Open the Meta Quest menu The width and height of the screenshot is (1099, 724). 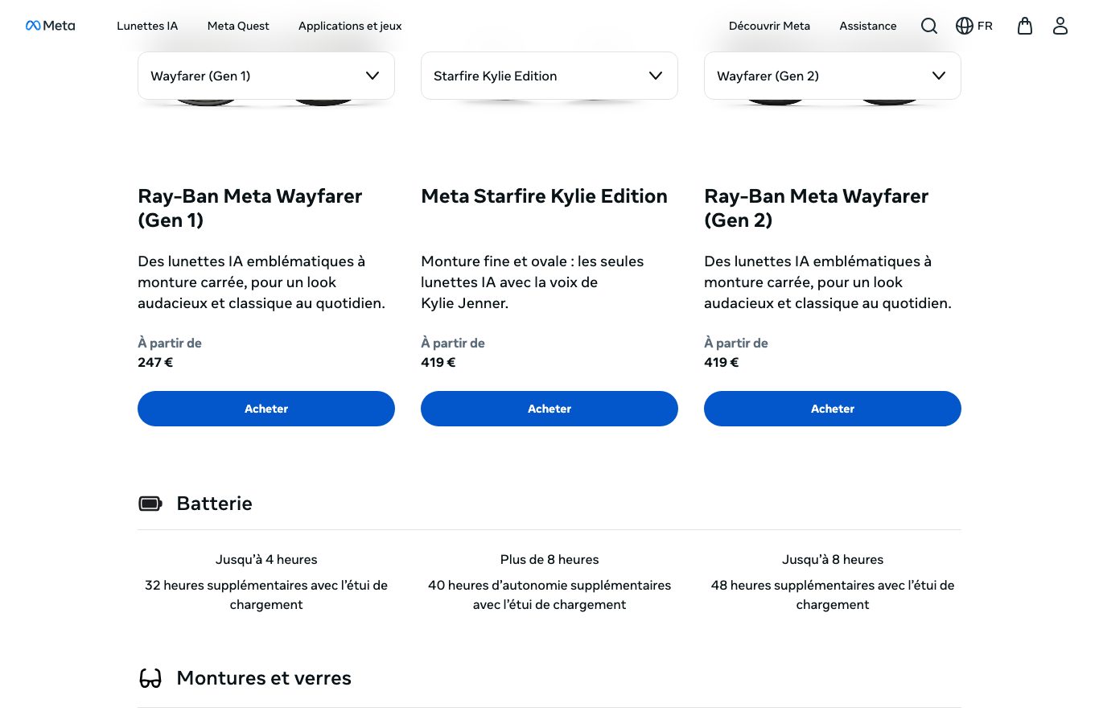pos(238,26)
